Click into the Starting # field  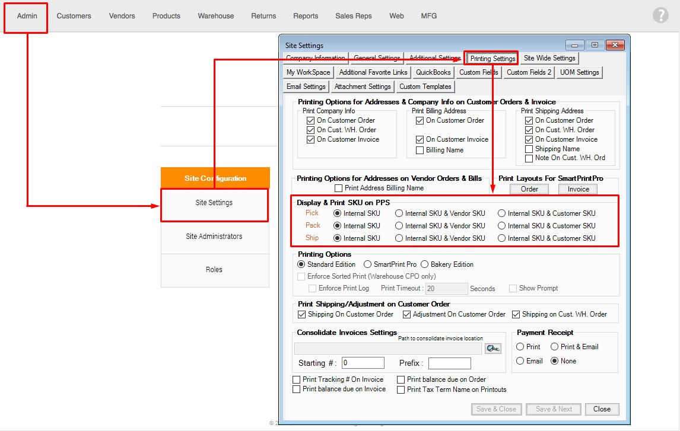[x=363, y=363]
